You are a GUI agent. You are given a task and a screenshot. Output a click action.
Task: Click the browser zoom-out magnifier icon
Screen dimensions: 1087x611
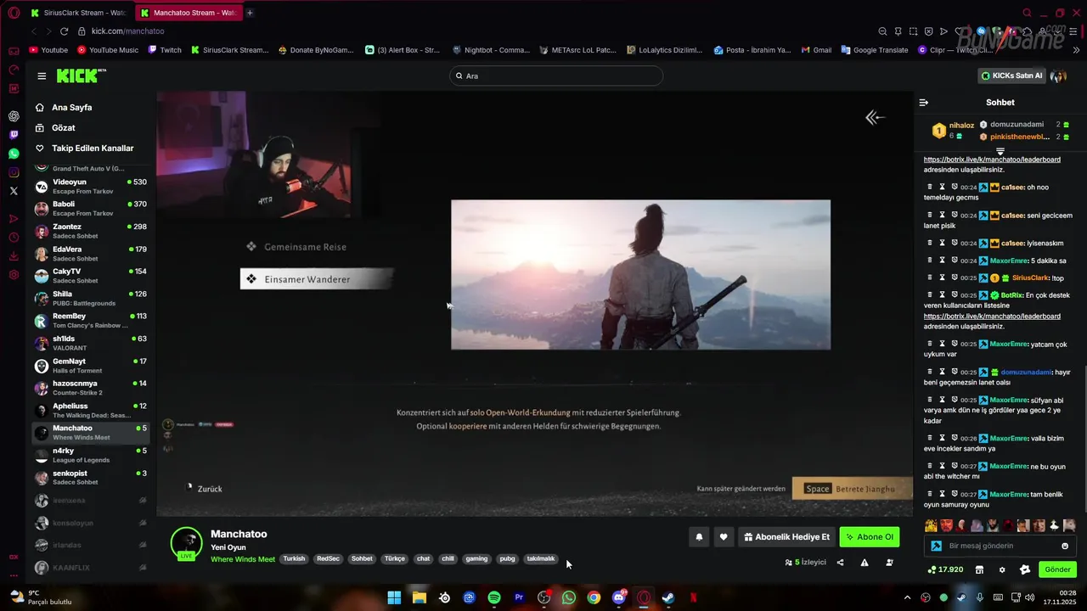[x=882, y=31]
